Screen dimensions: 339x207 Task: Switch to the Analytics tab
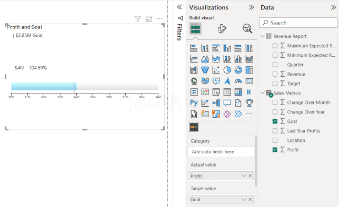pyautogui.click(x=247, y=28)
